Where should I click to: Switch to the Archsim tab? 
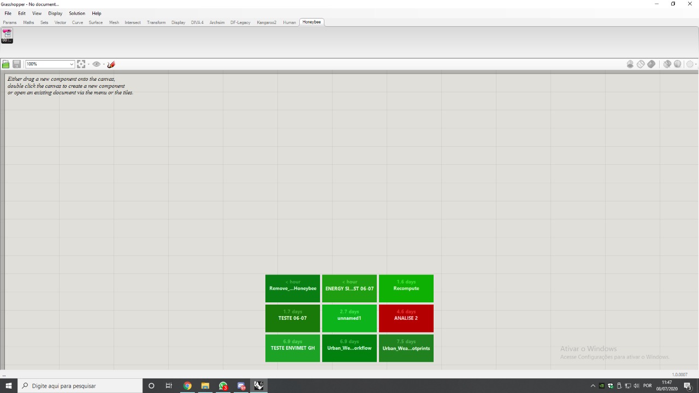click(217, 22)
